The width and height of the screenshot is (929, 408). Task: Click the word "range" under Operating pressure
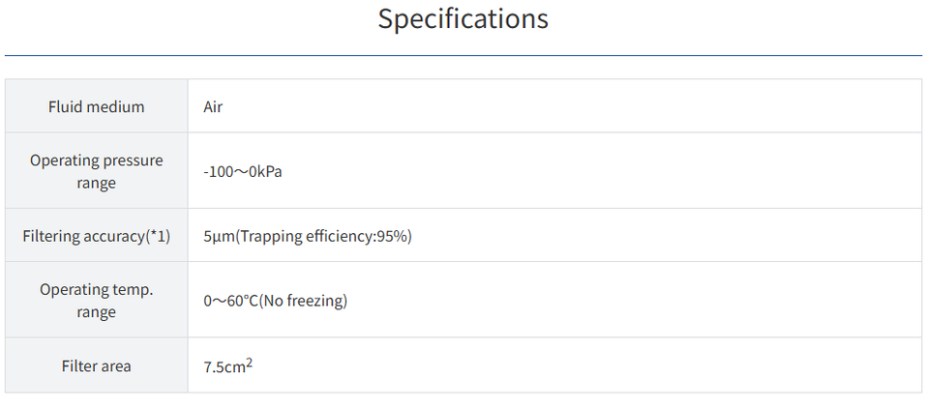coord(96,183)
